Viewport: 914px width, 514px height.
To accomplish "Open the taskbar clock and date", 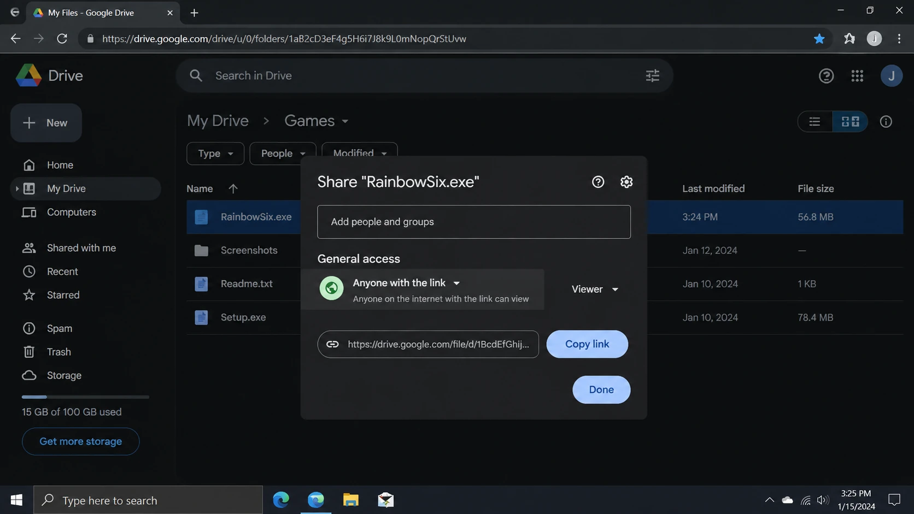I will (856, 500).
